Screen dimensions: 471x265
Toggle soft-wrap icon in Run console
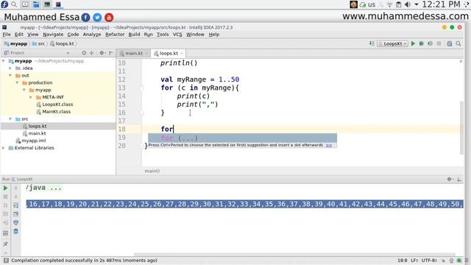[16, 205]
